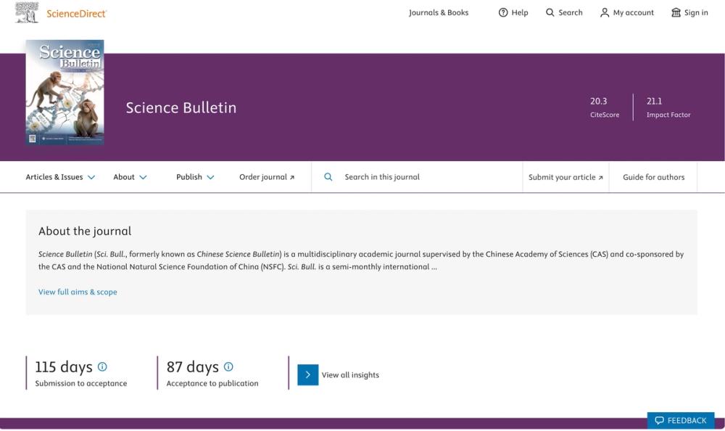
Task: Open the My account link text
Action: pos(634,12)
